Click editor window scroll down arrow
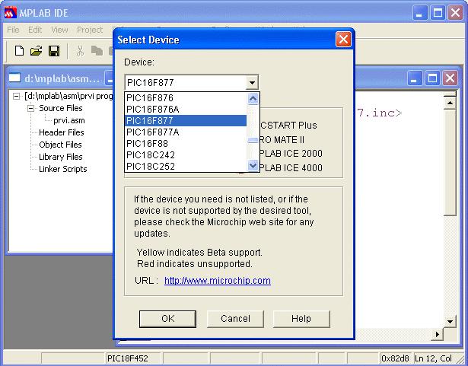 pyautogui.click(x=450, y=322)
